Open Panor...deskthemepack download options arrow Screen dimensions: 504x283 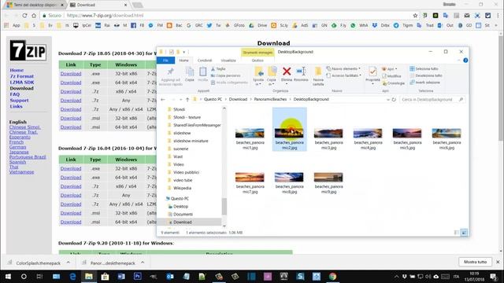[143, 263]
